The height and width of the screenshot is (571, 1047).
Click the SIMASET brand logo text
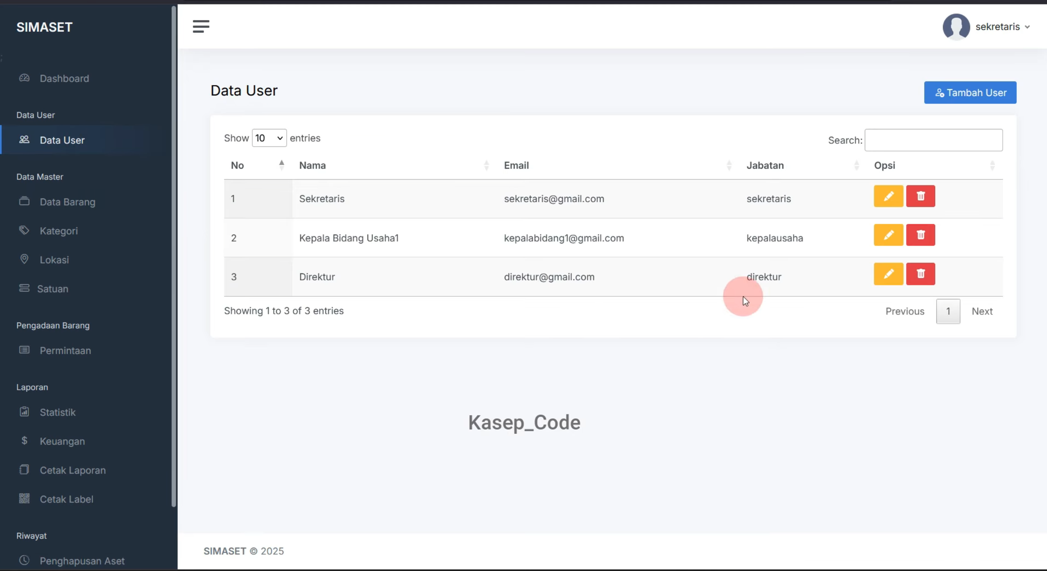click(x=45, y=27)
